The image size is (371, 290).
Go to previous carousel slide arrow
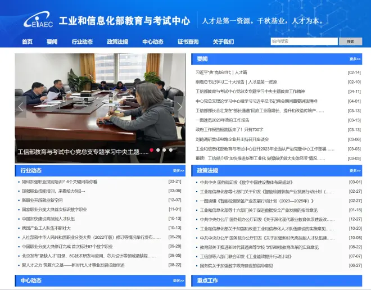click(x=21, y=106)
